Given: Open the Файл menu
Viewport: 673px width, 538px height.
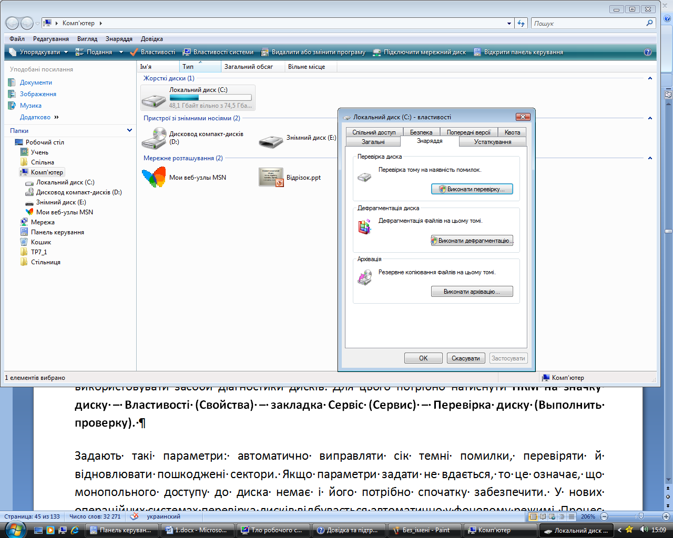Looking at the screenshot, I should 17,39.
